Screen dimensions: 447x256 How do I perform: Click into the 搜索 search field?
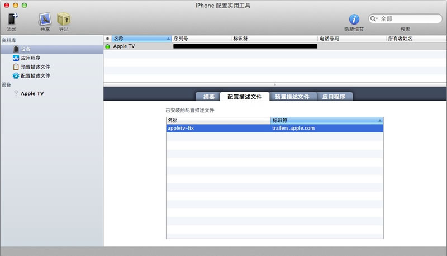(408, 18)
